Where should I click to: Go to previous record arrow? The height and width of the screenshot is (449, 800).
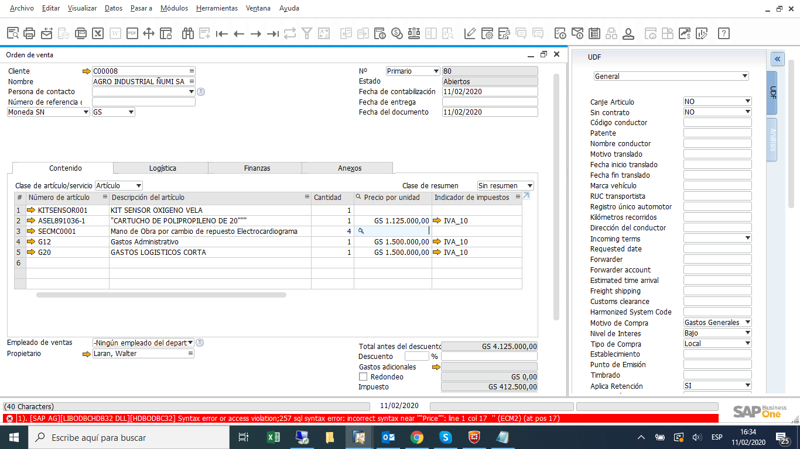(238, 33)
